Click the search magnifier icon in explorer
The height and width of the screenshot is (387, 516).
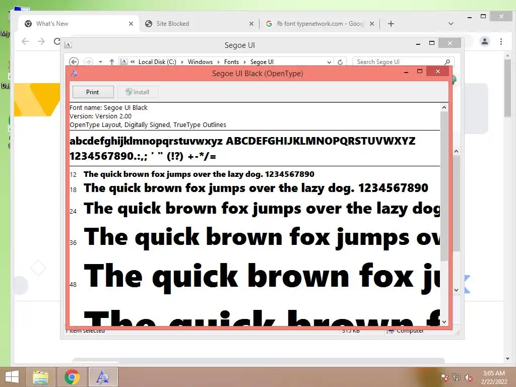click(x=447, y=62)
